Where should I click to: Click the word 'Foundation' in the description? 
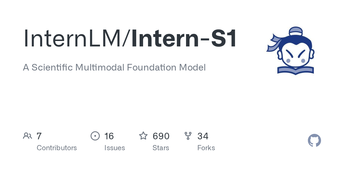152,68
